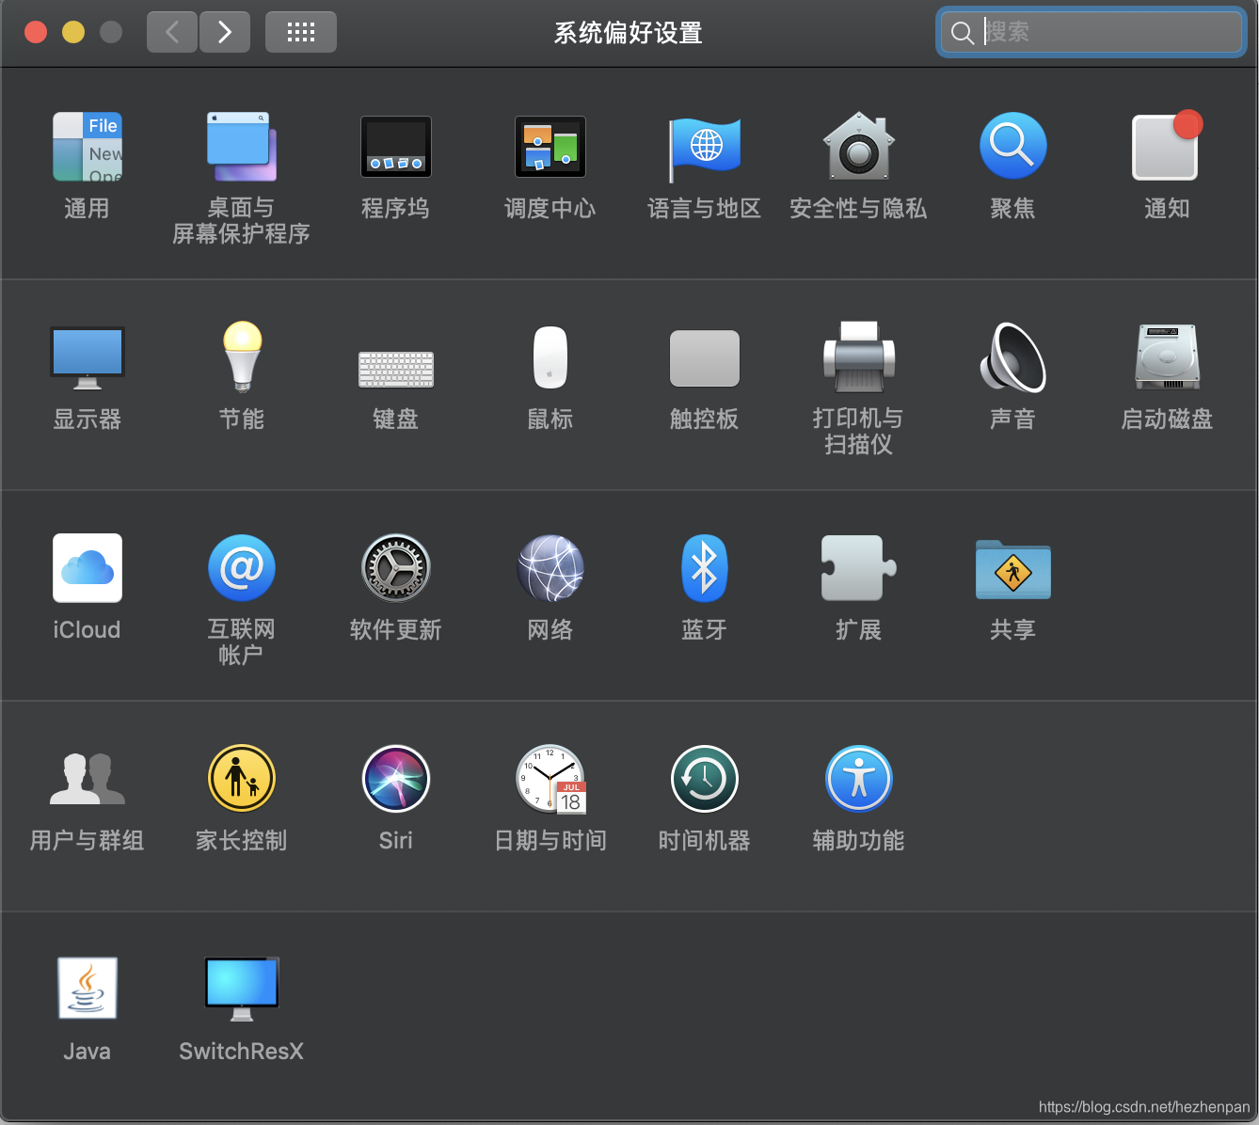The height and width of the screenshot is (1125, 1259).
Task: Click the magnifier icon in search field
Action: [x=962, y=33]
